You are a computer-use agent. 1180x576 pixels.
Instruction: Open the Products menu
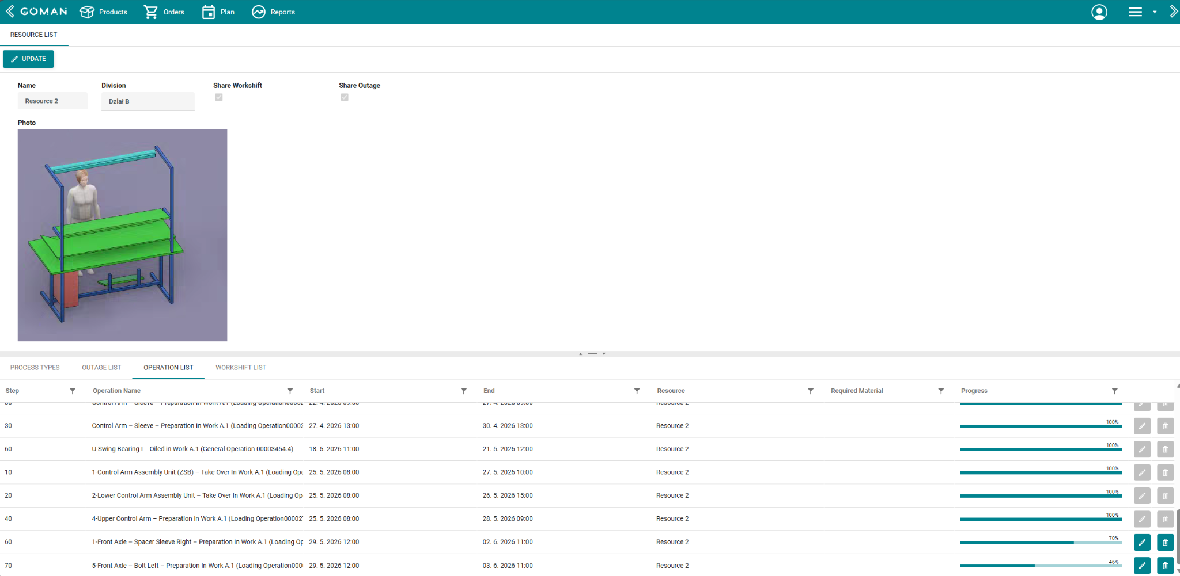[x=104, y=12]
